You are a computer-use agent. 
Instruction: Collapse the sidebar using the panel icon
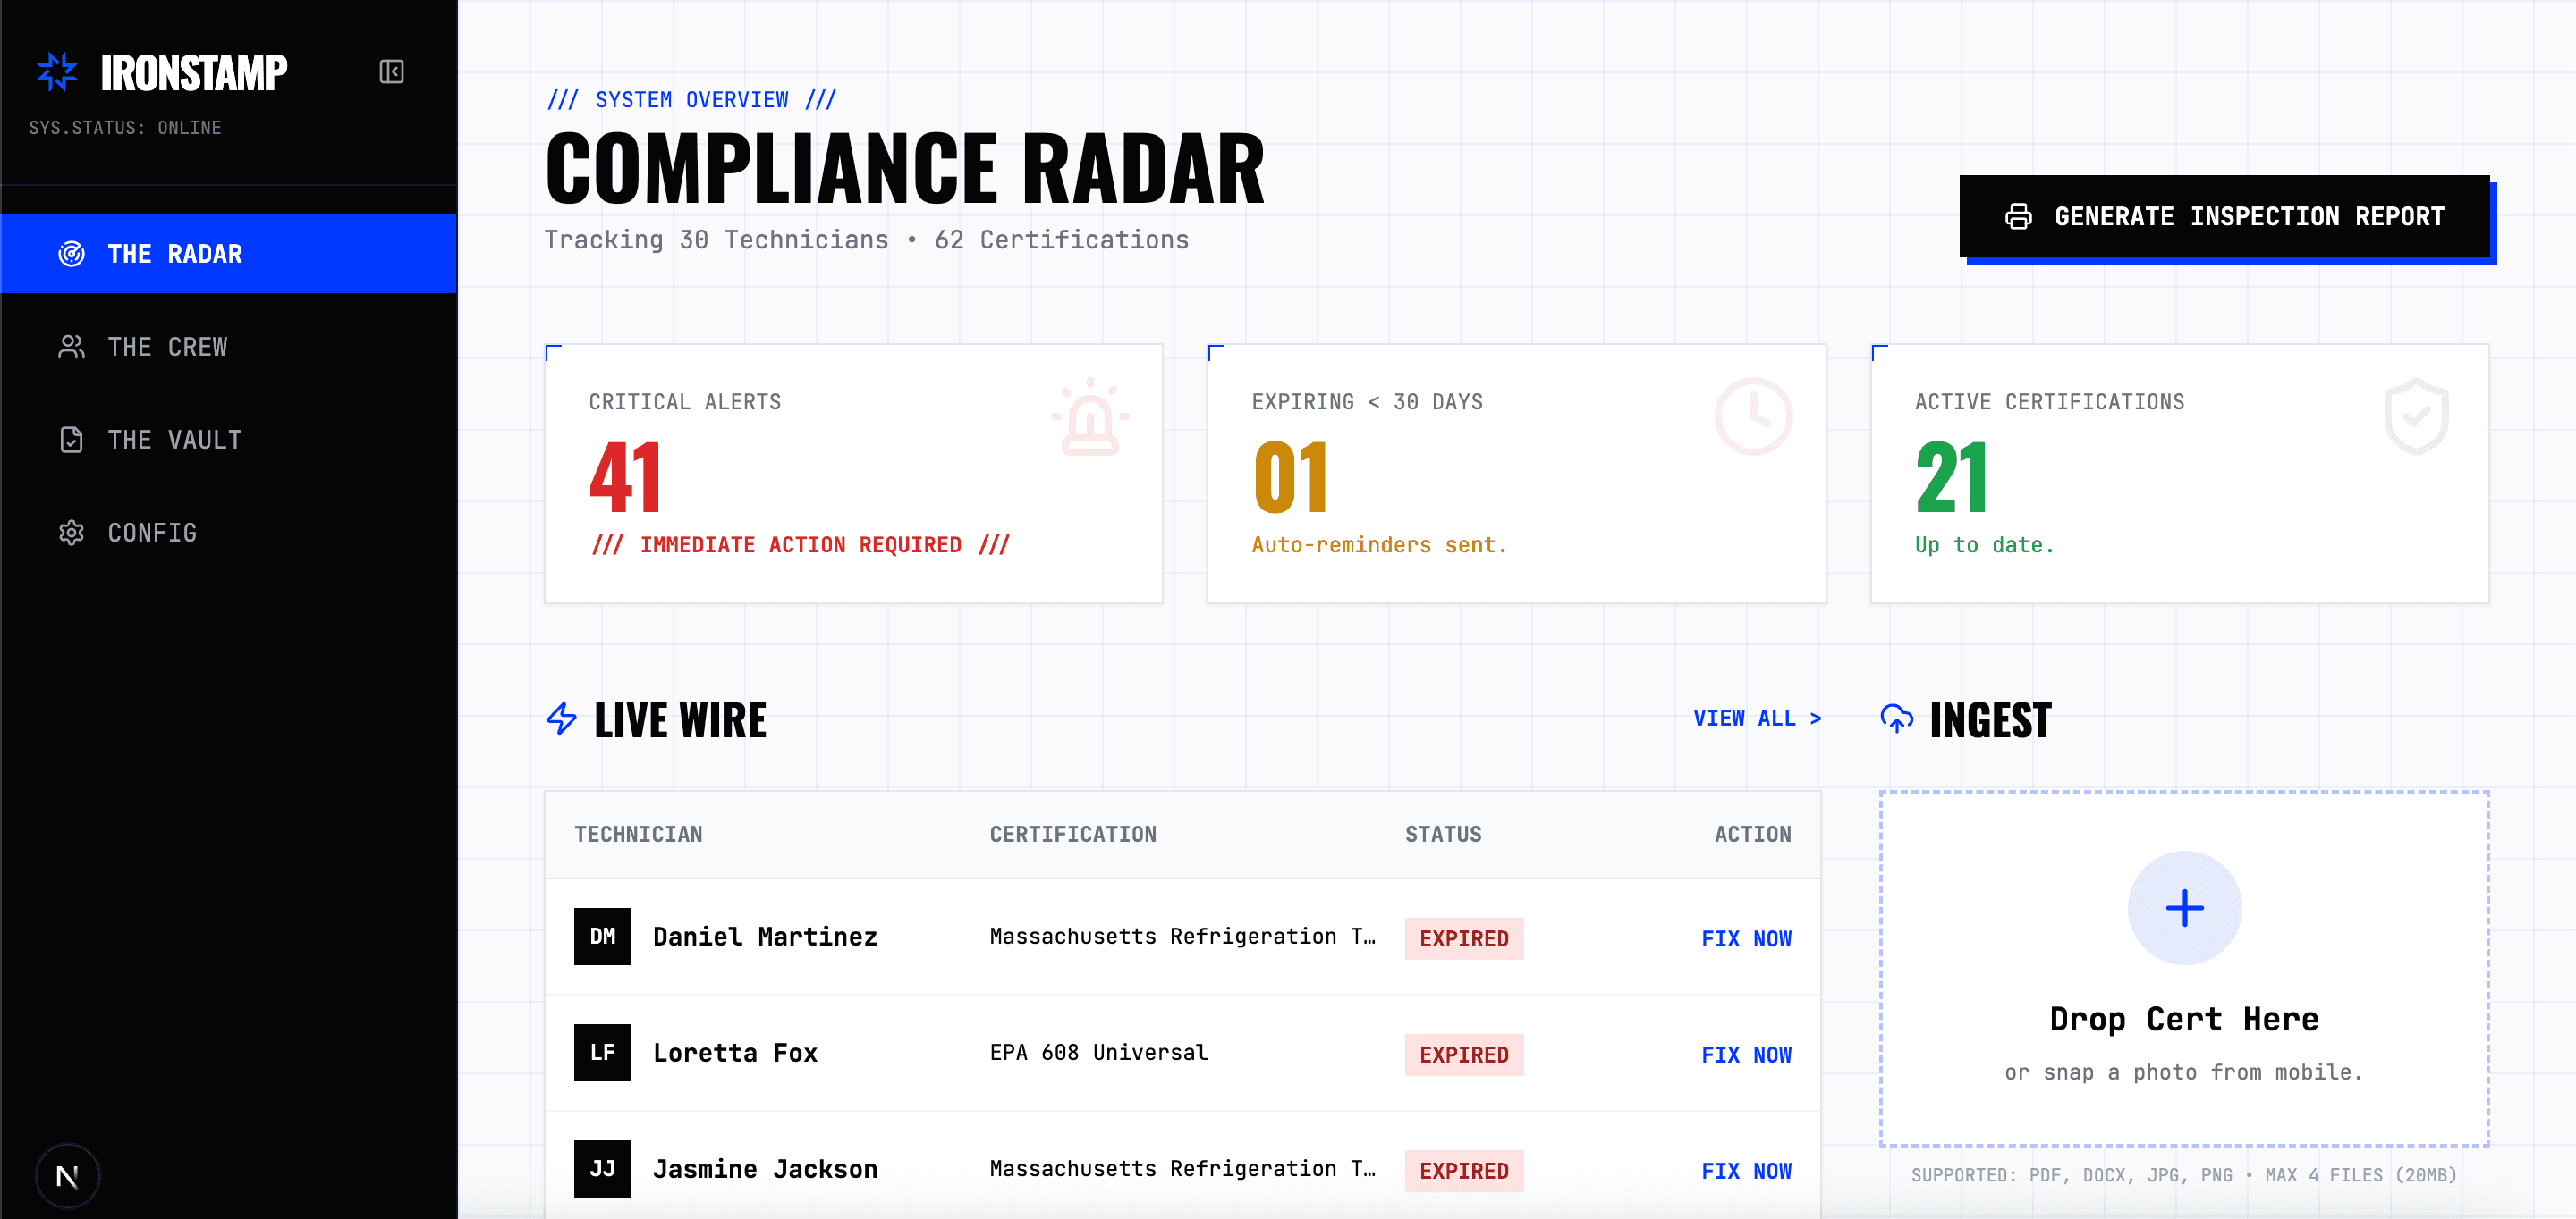[x=392, y=71]
